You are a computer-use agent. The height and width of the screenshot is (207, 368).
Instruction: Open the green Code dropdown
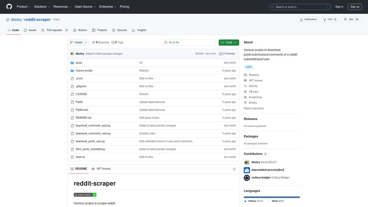(x=229, y=42)
